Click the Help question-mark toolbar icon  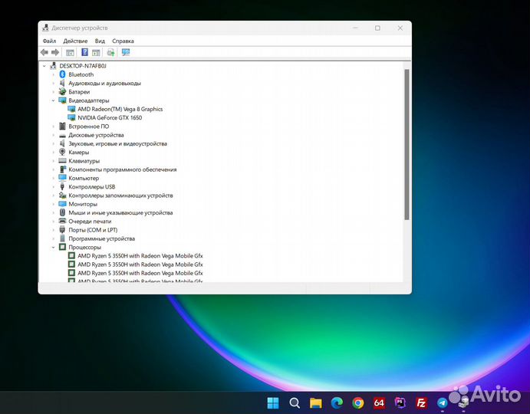coord(85,52)
